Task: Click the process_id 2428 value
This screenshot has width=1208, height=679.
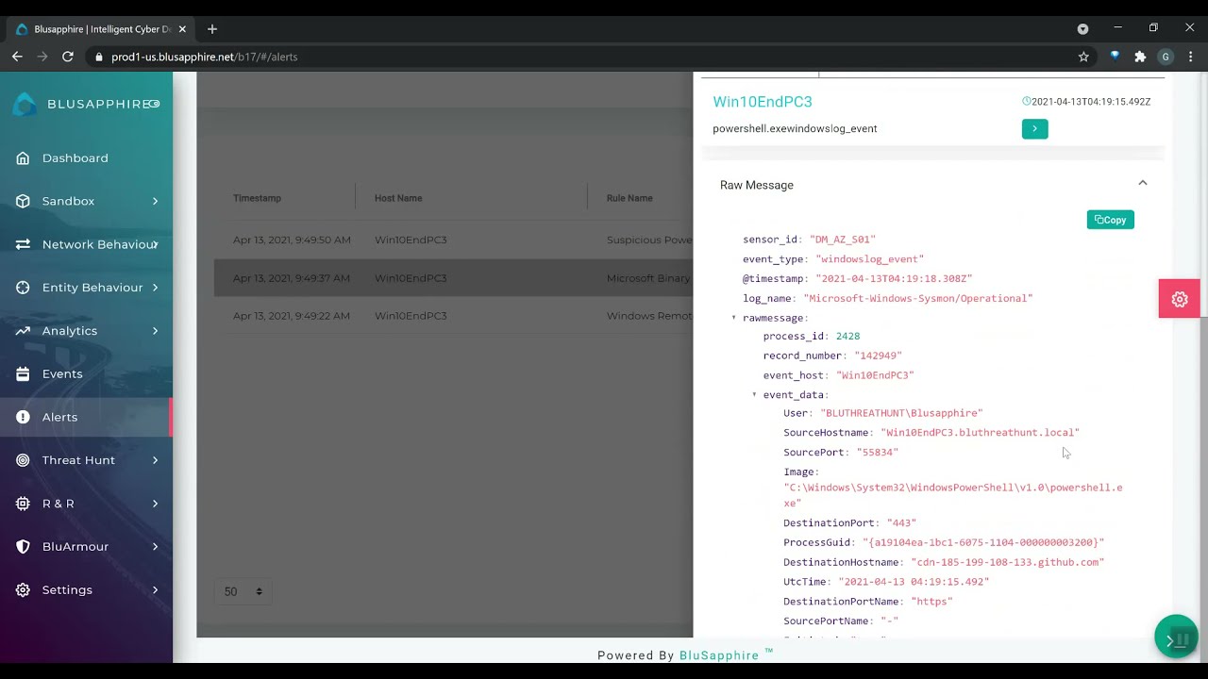Action: tap(847, 336)
